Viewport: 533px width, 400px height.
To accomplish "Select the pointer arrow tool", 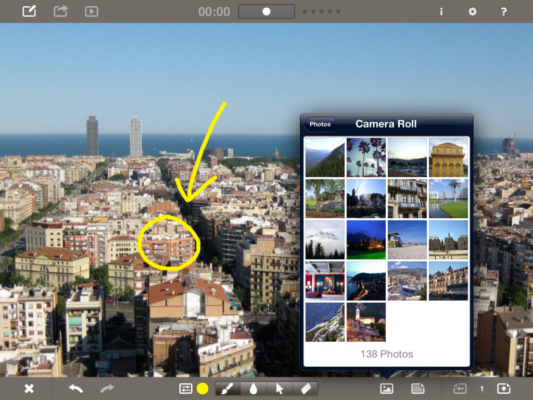I will point(280,389).
